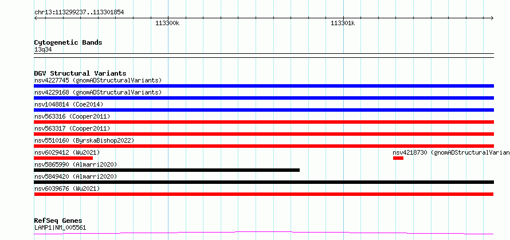Click the 113300k ruler position label
The height and width of the screenshot is (240, 510).
pyautogui.click(x=167, y=23)
